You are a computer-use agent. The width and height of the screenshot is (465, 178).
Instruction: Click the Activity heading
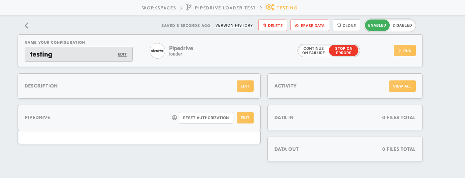(285, 86)
